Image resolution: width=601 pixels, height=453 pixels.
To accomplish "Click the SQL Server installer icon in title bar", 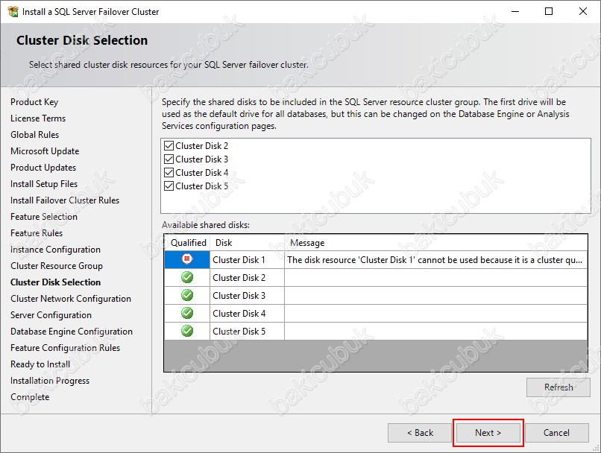I will (12, 12).
